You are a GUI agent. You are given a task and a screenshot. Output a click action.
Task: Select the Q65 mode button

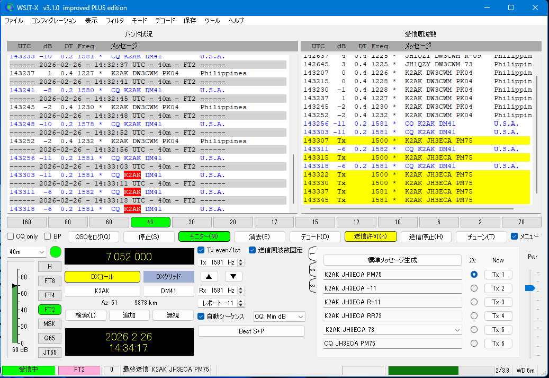click(49, 338)
